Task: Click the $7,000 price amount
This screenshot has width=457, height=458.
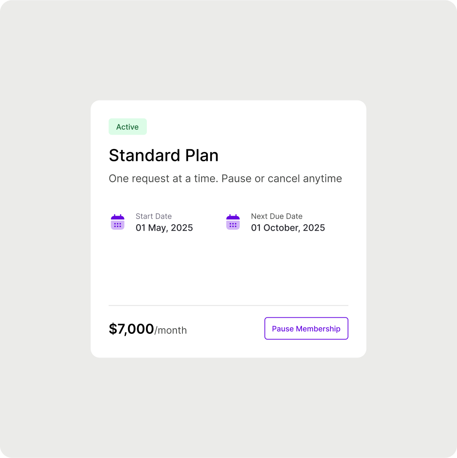Action: click(x=131, y=329)
